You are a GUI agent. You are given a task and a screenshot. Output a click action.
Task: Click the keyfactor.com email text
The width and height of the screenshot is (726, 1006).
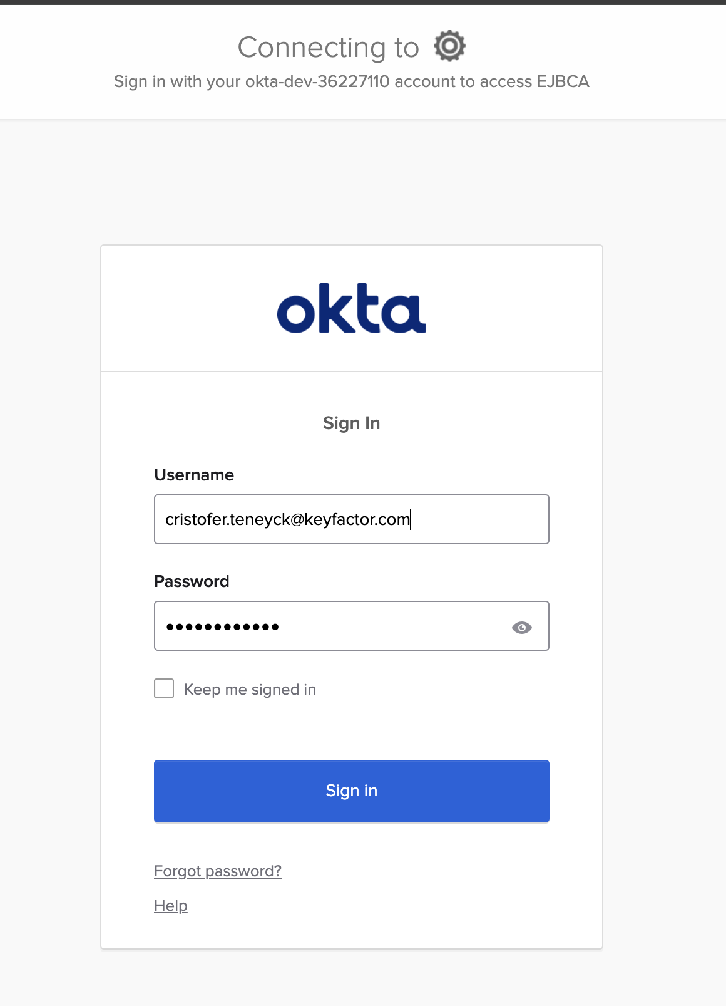tap(357, 519)
